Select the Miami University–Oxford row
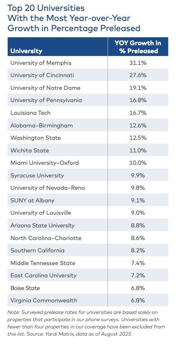Image resolution: width=185 pixels, height=344 pixels. [88, 163]
